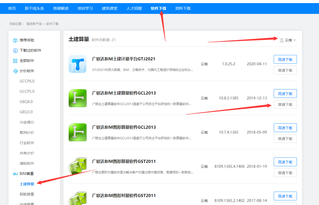Click the version 8109.1365.4.1406
The image size is (319, 205).
pos(230,166)
